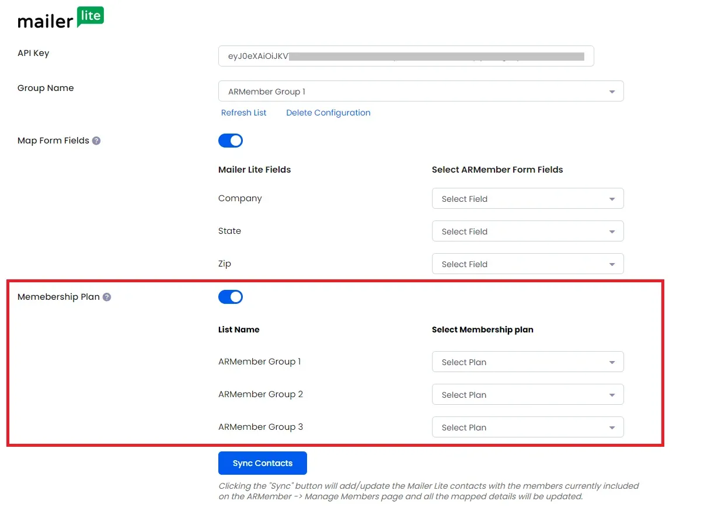The height and width of the screenshot is (515, 704).
Task: Open the Memebership Plan help icon
Action: point(107,297)
